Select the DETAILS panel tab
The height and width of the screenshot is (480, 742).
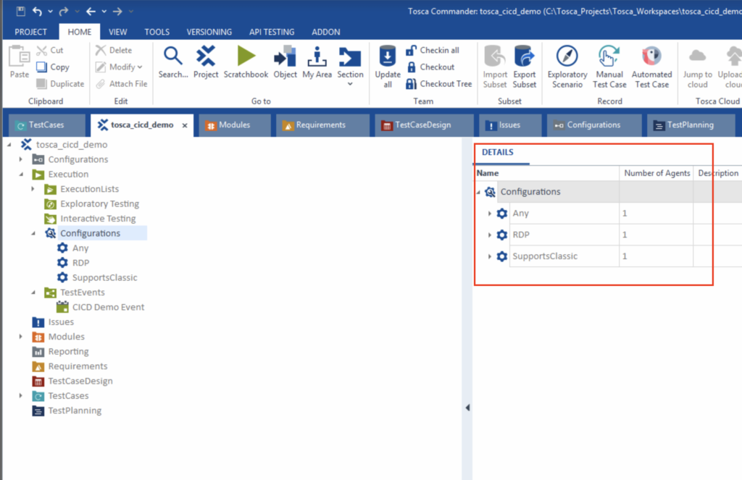pyautogui.click(x=498, y=152)
